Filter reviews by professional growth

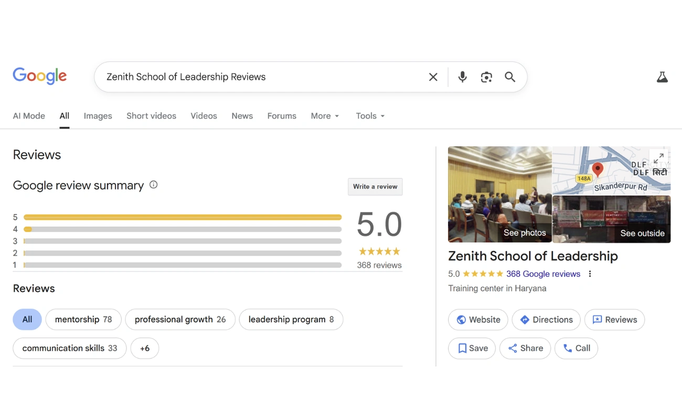(x=180, y=319)
